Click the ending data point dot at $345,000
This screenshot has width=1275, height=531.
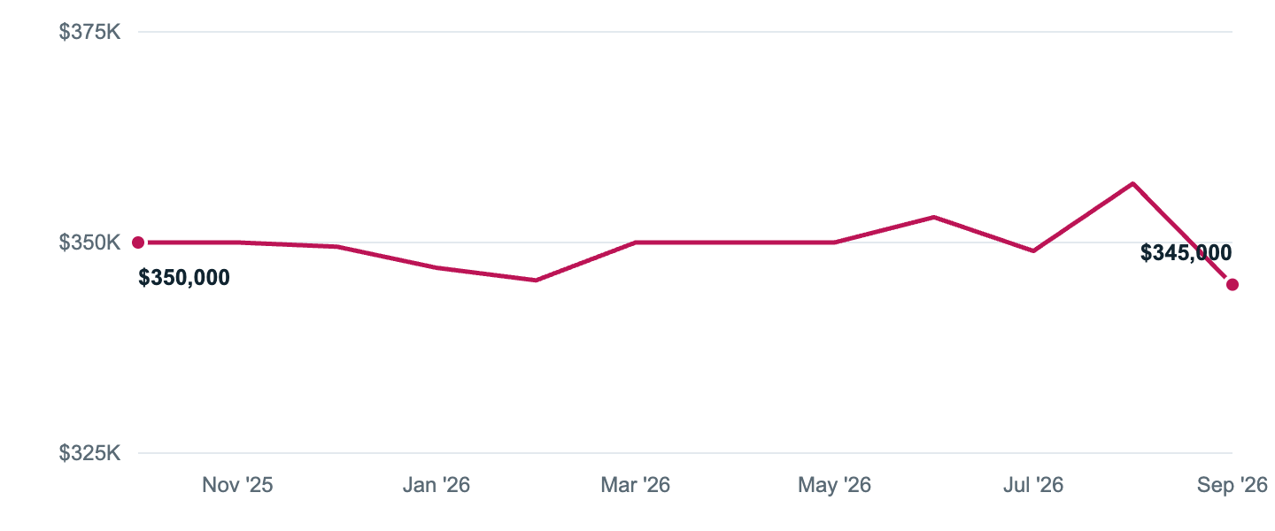(x=1232, y=284)
